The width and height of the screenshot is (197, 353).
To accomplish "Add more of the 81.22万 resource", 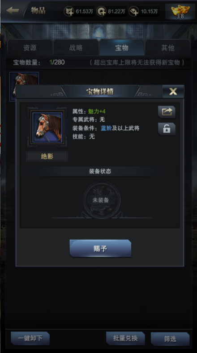I will (101, 11).
